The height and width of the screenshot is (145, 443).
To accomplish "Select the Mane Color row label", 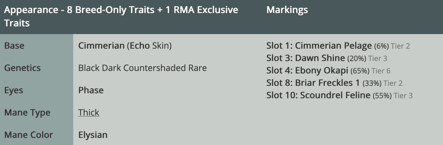I will point(29,135).
